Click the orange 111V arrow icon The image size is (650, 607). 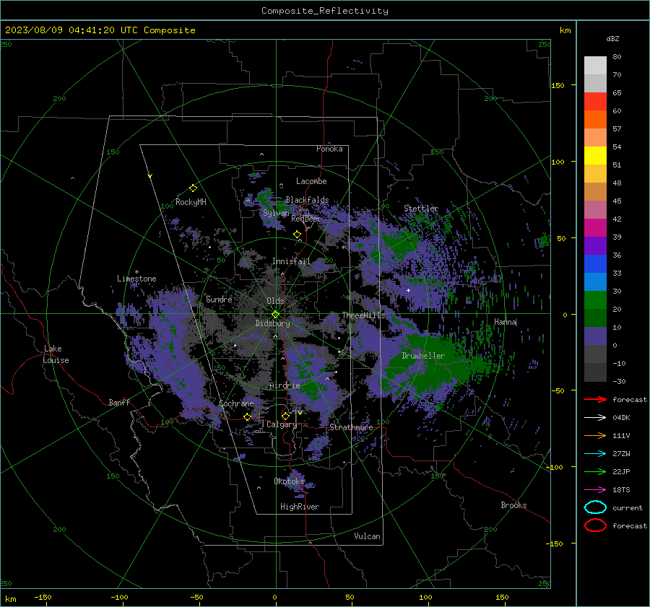coord(595,435)
